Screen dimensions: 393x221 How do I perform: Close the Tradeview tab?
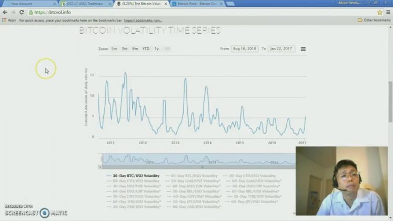click(x=110, y=4)
